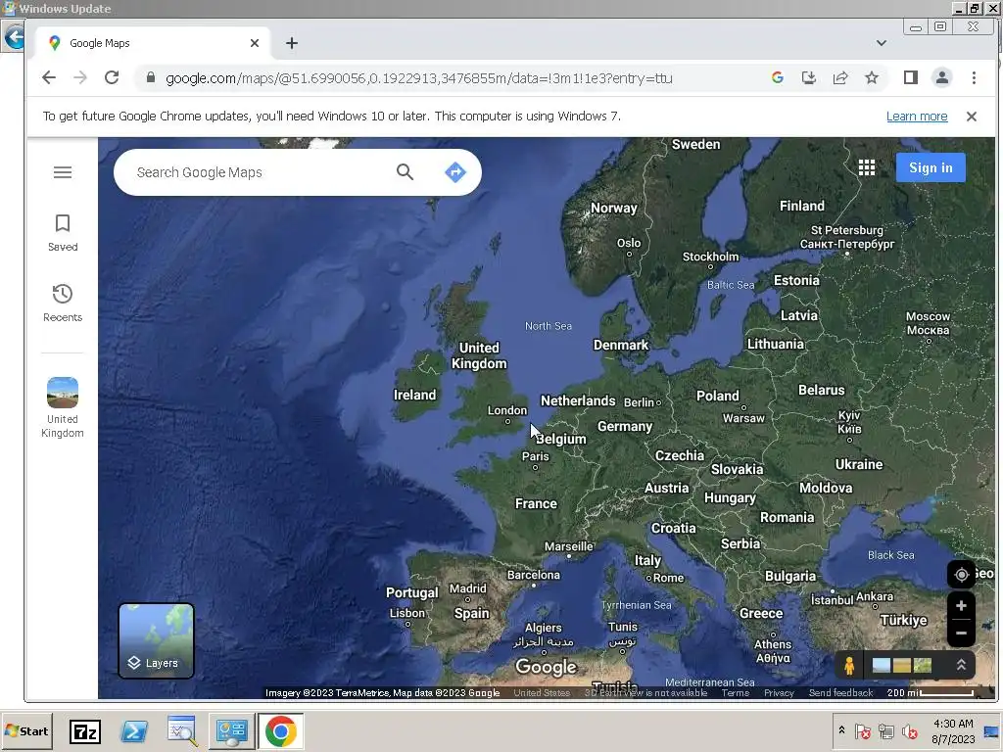Close the Google Maps tab
Viewport: 1003px width, 752px height.
pyautogui.click(x=255, y=43)
